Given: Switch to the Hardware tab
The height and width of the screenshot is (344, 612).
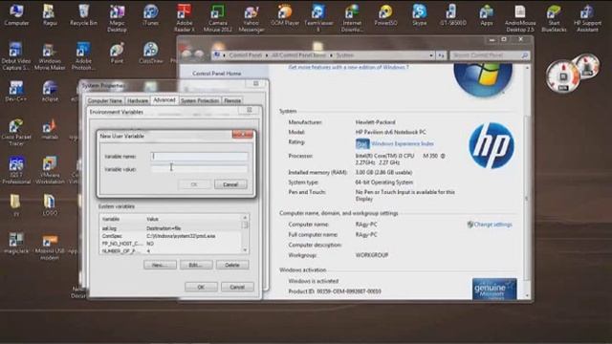Looking at the screenshot, I should click(138, 100).
